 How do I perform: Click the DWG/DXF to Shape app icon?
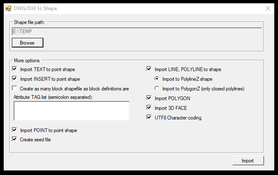(8, 8)
